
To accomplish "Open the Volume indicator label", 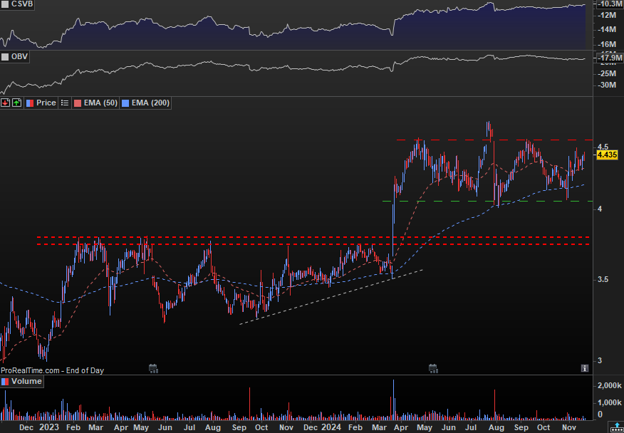I will click(x=22, y=381).
